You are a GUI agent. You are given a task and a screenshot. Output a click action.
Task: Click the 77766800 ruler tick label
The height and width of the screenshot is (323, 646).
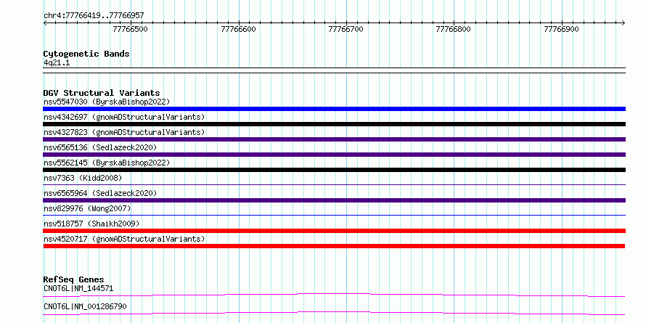click(453, 29)
